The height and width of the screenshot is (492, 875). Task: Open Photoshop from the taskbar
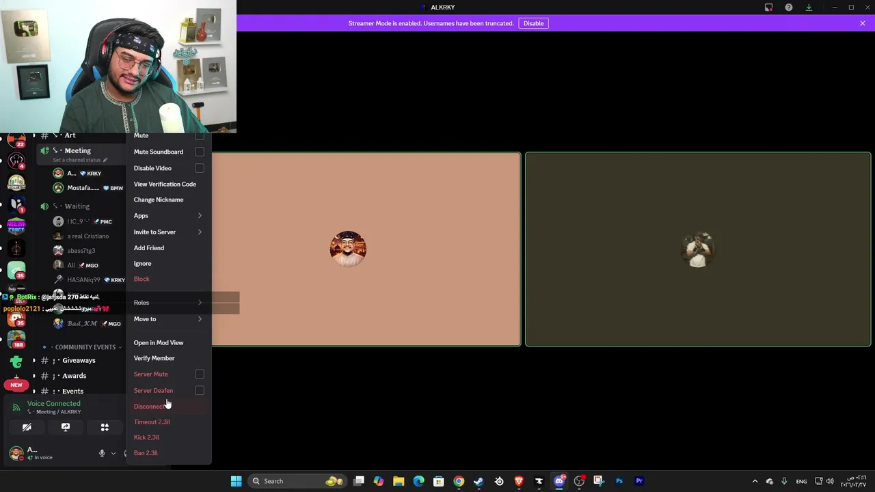tap(619, 481)
